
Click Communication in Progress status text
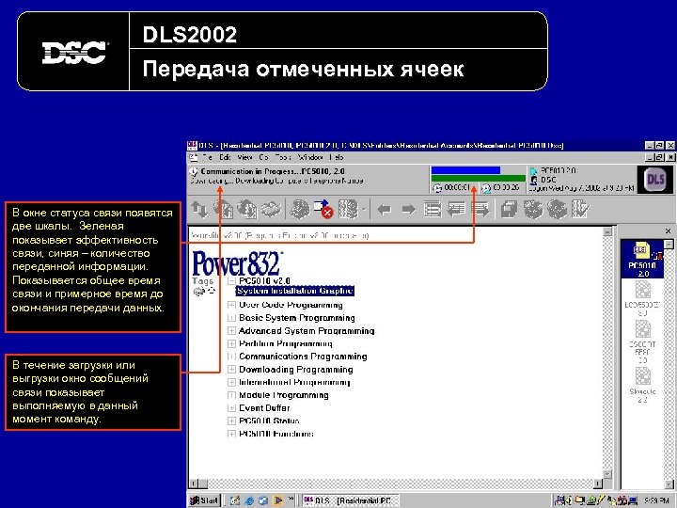tap(273, 171)
